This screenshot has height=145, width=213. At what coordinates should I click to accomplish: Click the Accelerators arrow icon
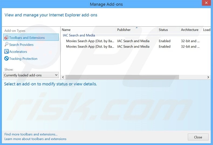(x=6, y=51)
